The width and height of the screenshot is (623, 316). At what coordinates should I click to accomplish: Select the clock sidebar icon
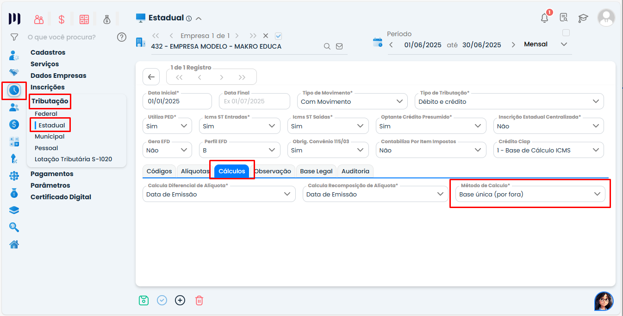[x=14, y=90]
